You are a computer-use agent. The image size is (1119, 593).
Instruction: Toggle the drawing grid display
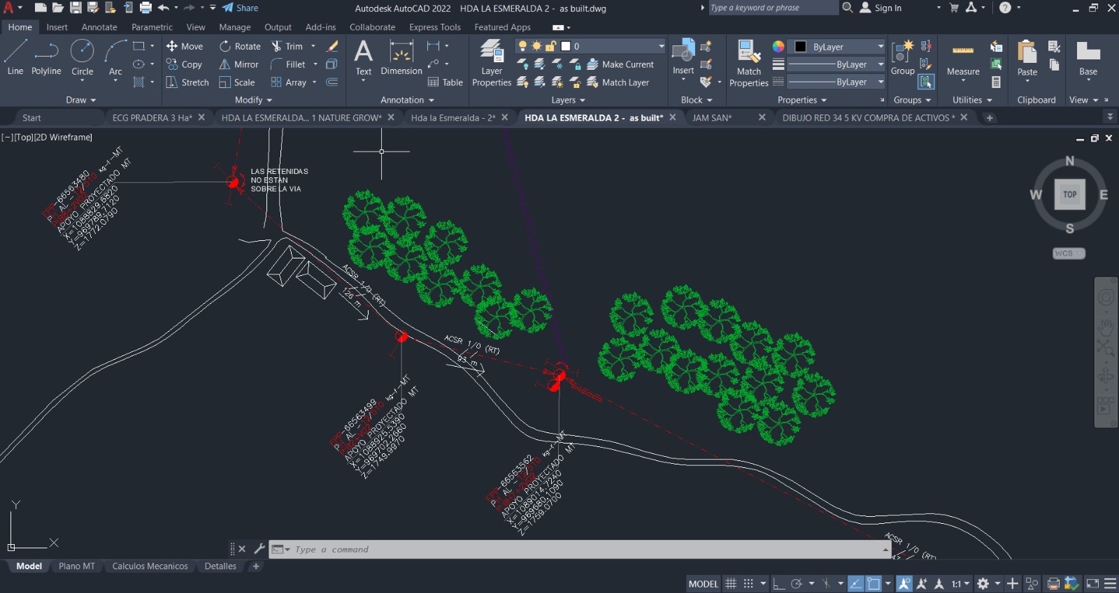pos(731,584)
